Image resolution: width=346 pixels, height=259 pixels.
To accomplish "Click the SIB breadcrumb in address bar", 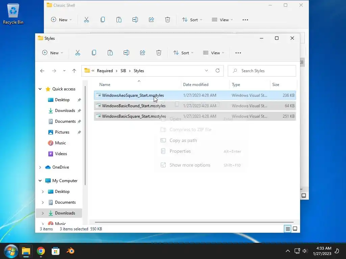I will (x=123, y=71).
